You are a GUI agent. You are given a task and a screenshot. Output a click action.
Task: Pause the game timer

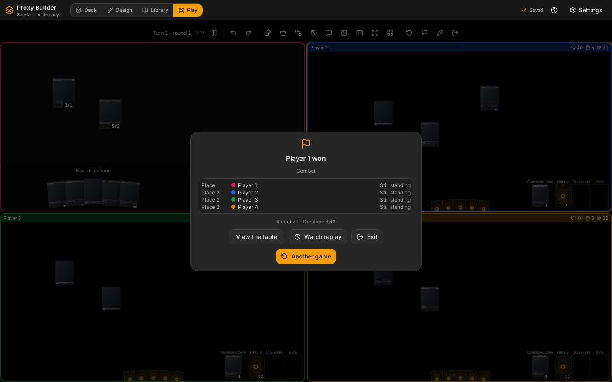[x=214, y=33]
